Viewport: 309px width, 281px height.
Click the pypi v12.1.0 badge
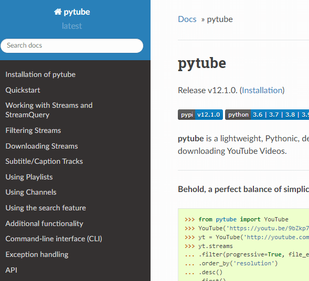click(x=200, y=115)
